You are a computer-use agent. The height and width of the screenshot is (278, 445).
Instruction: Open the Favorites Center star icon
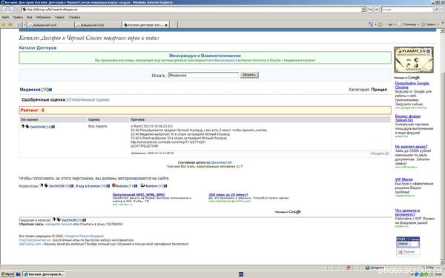tap(4, 24)
